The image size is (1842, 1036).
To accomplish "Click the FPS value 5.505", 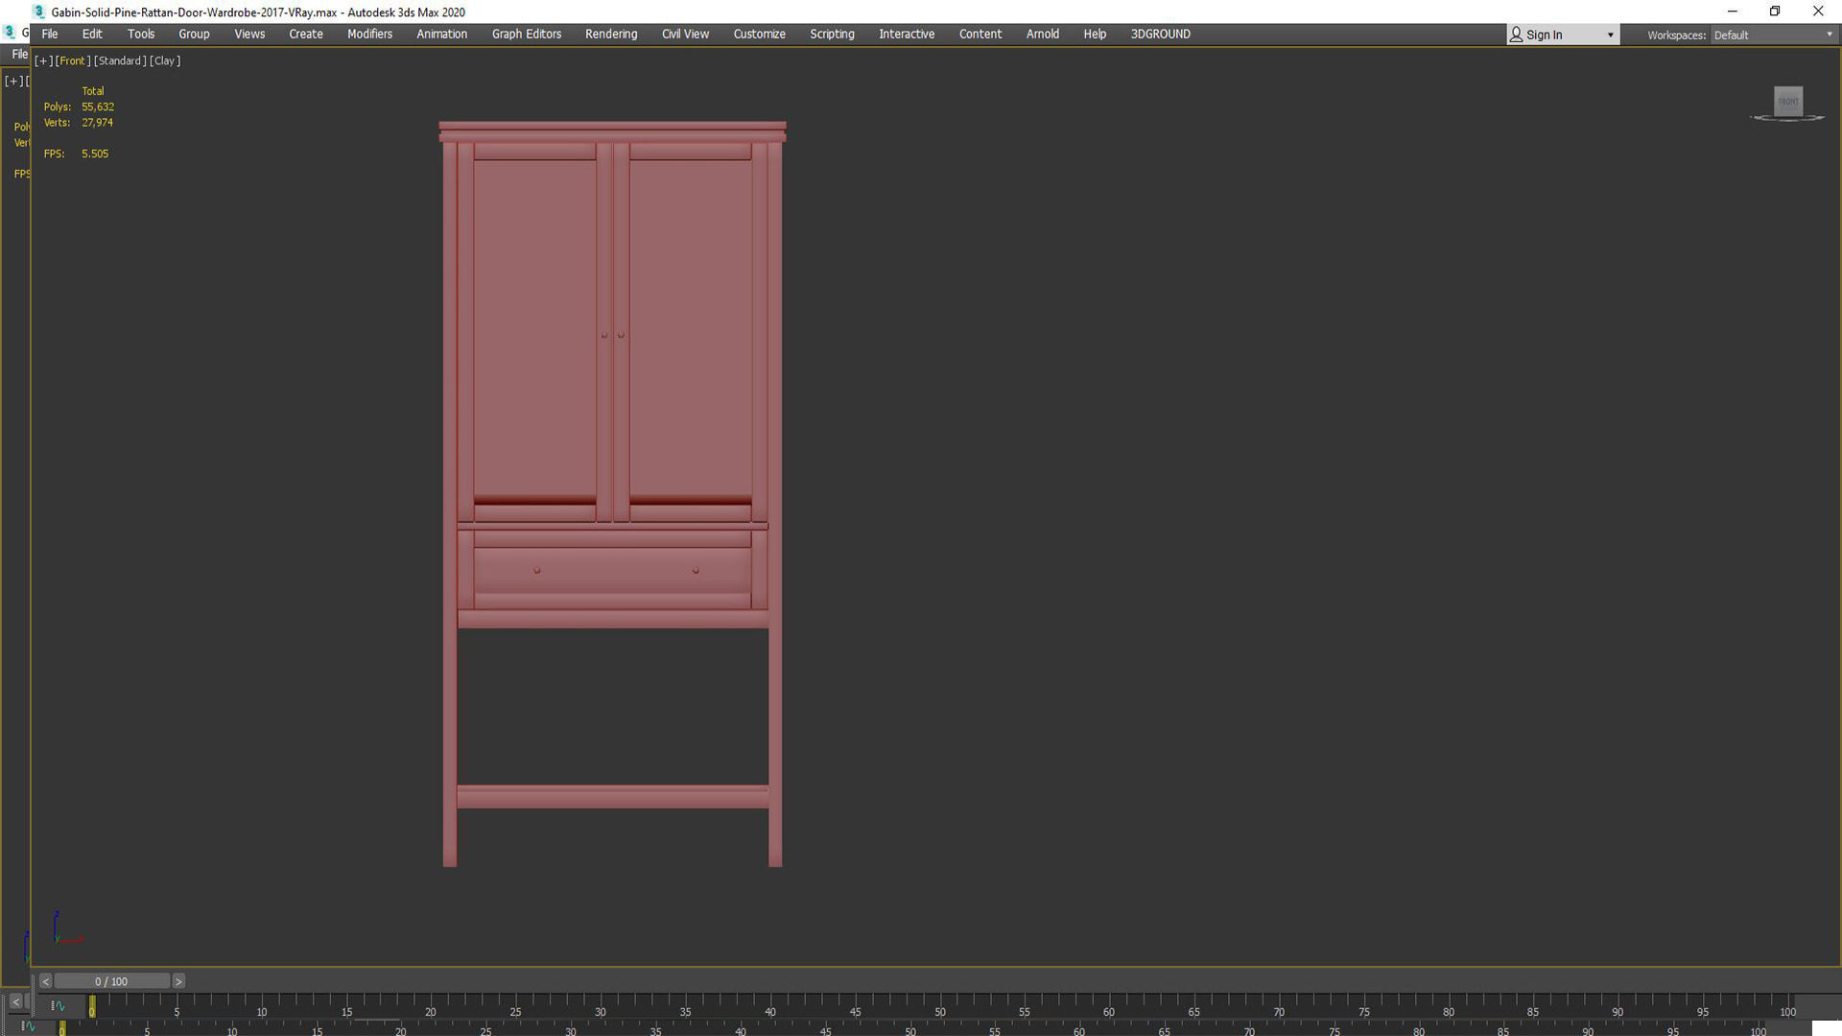I will [95, 153].
